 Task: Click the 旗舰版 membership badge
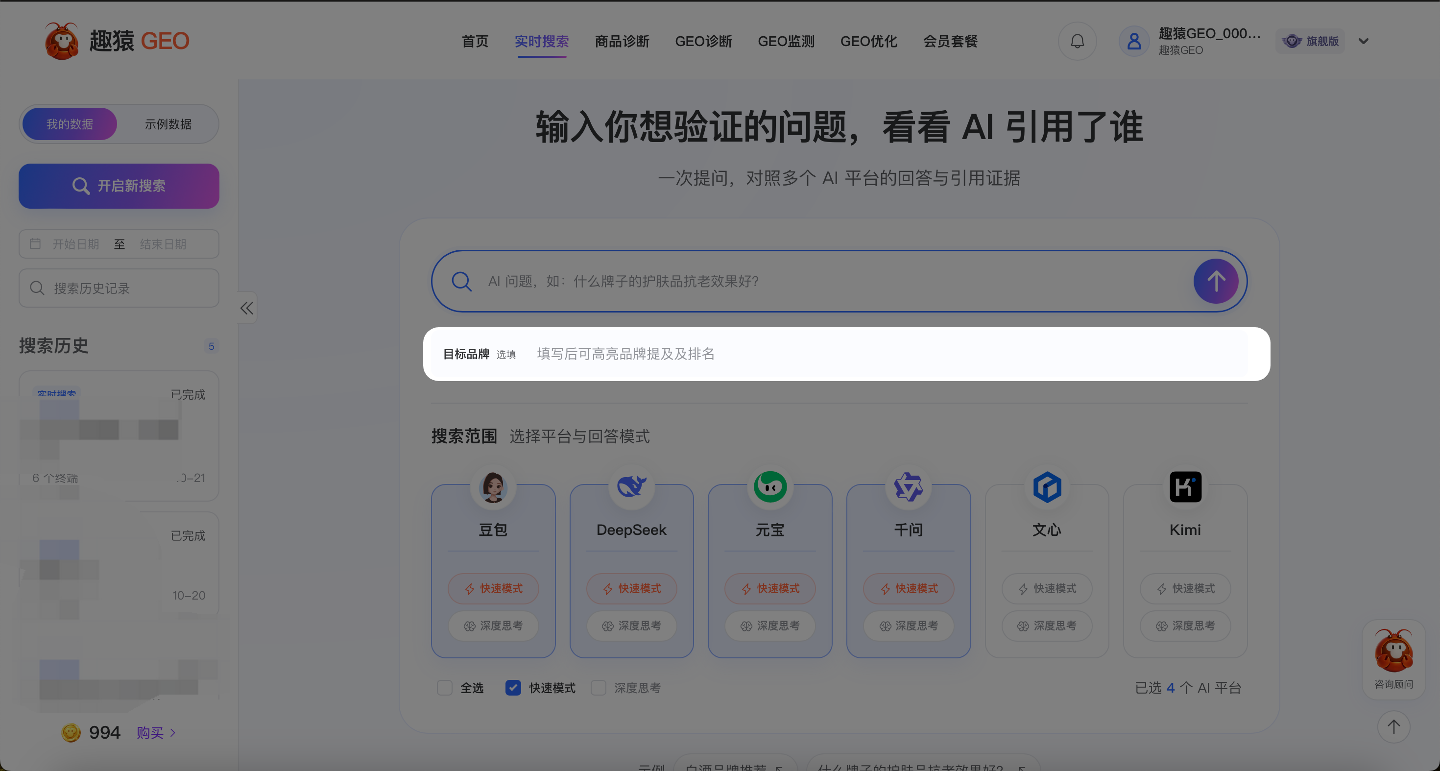1311,41
